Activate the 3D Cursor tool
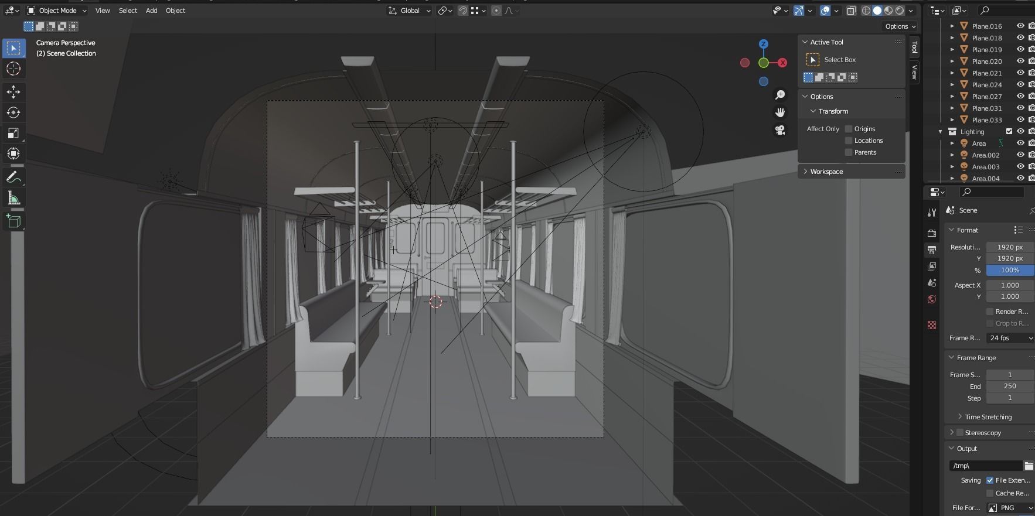This screenshot has width=1035, height=516. pos(13,69)
